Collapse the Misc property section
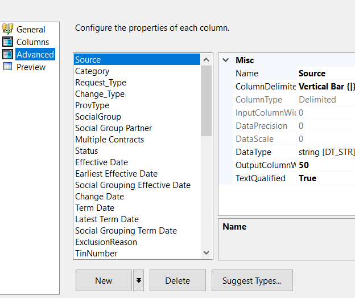This screenshot has width=355, height=298. [x=226, y=60]
